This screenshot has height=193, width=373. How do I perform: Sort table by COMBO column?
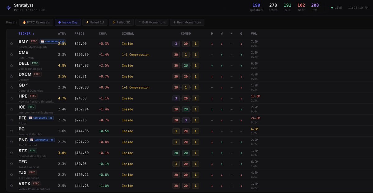click(x=186, y=33)
